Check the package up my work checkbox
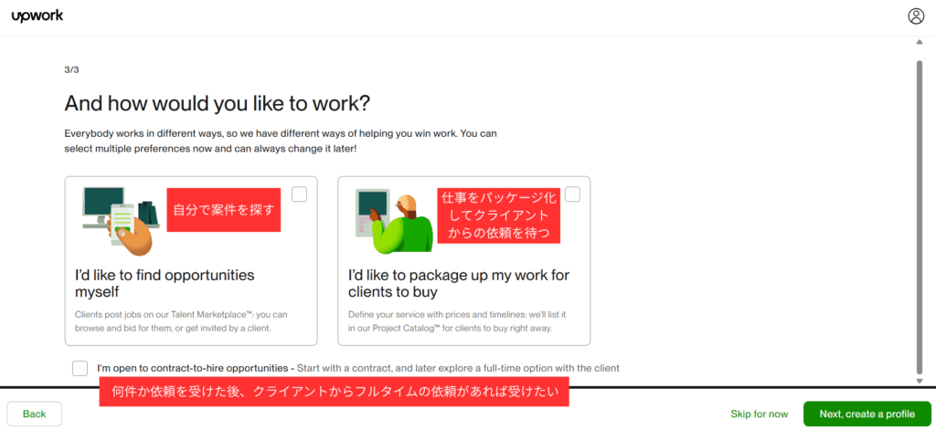The height and width of the screenshot is (430, 936). 572,194
